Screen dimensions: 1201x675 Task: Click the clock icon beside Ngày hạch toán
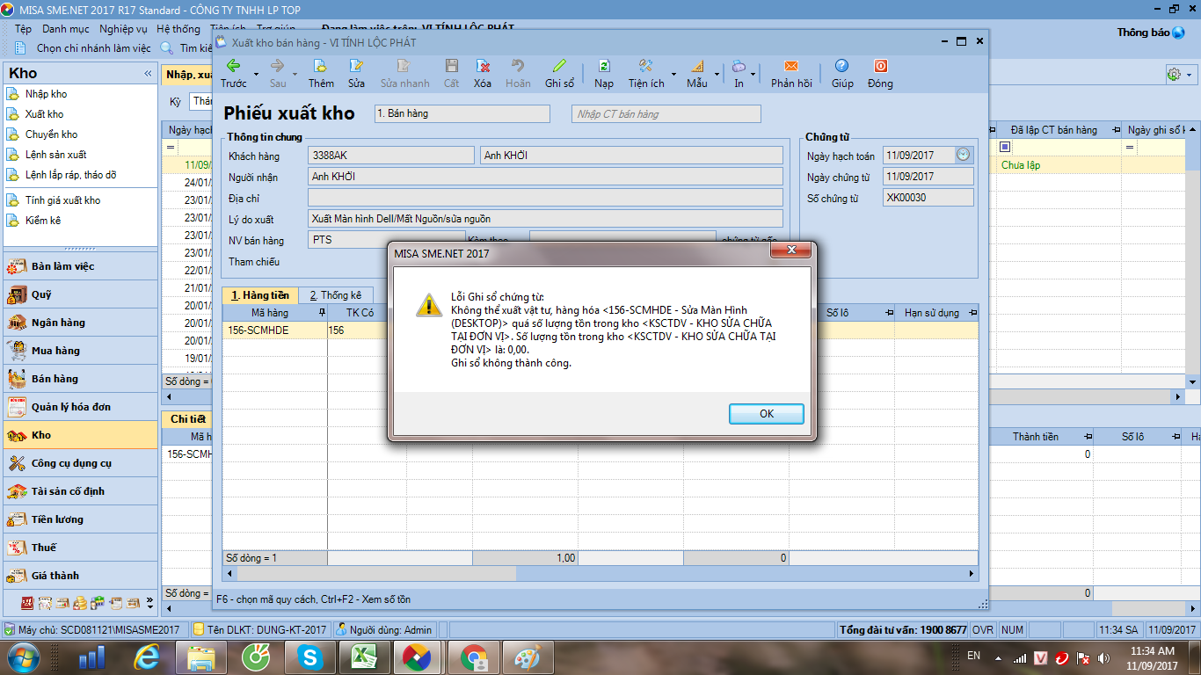coord(964,155)
